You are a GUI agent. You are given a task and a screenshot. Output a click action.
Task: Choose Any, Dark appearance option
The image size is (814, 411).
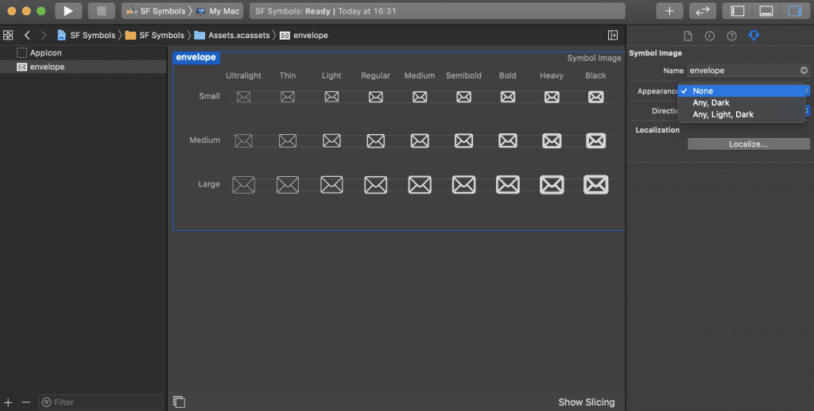coord(742,102)
